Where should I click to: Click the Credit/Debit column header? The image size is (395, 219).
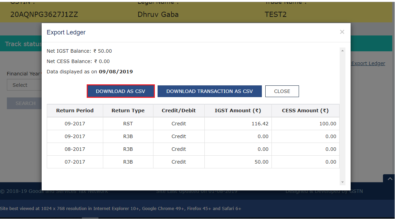(x=179, y=111)
